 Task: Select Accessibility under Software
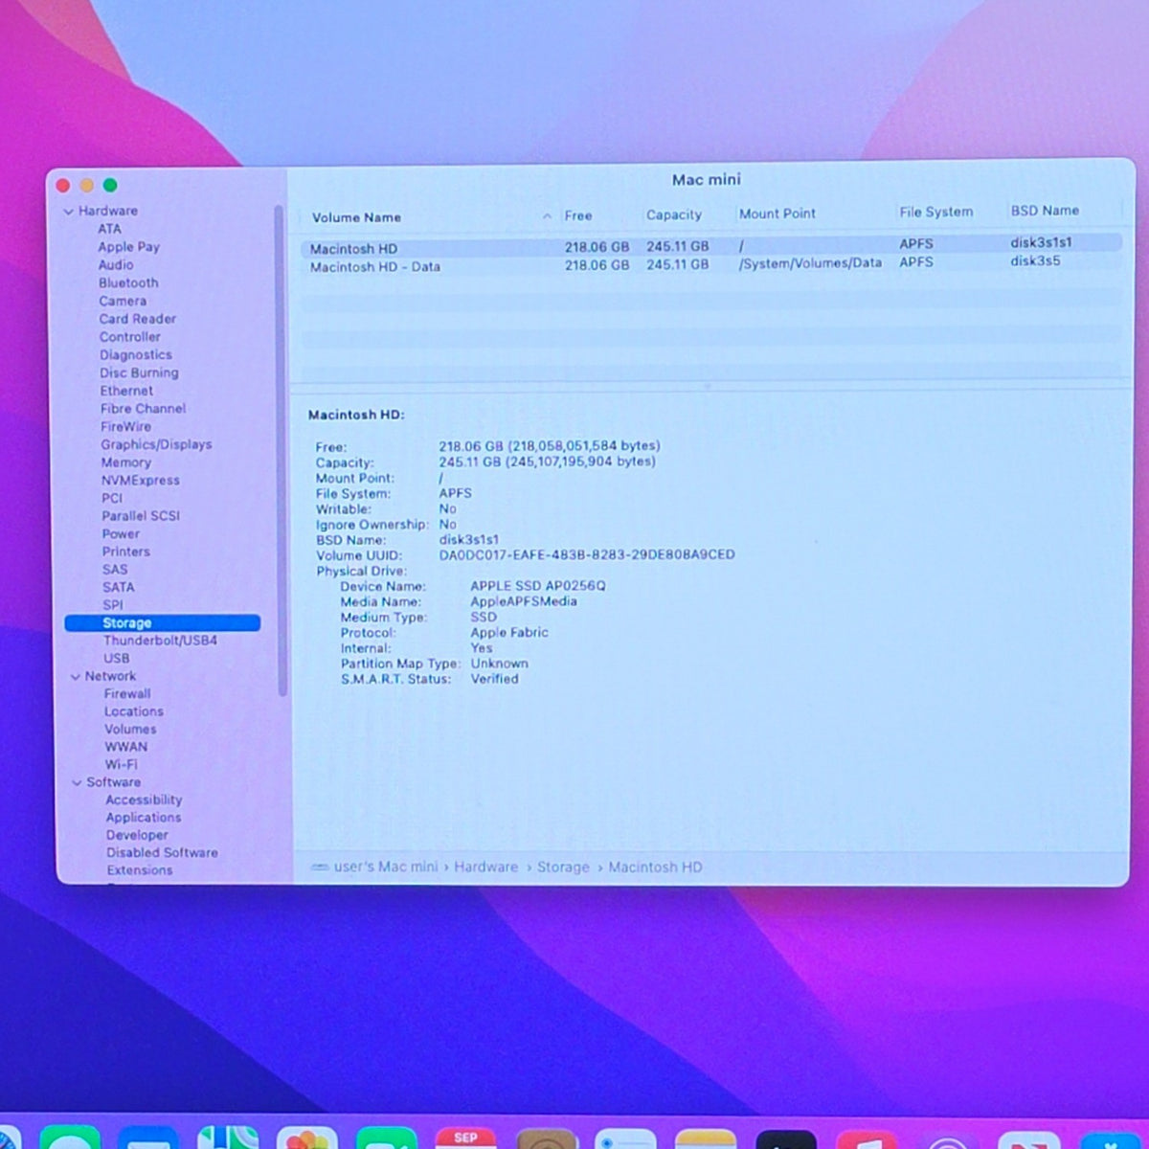point(144,800)
